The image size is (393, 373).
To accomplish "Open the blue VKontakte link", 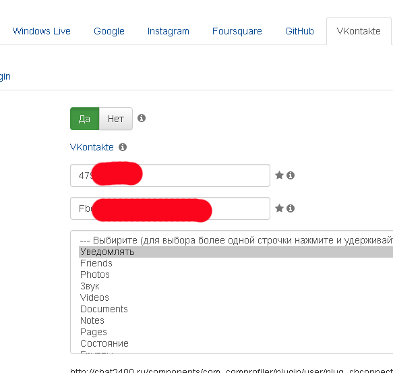I will (x=92, y=147).
